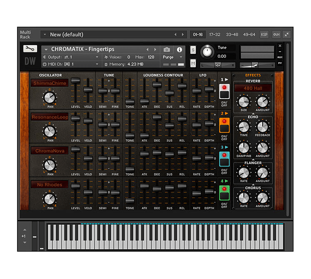Minimize rack view with arrows icon

pyautogui.click(x=286, y=34)
